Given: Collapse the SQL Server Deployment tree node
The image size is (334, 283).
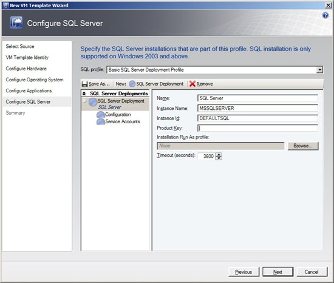Looking at the screenshot, I should click(x=84, y=101).
